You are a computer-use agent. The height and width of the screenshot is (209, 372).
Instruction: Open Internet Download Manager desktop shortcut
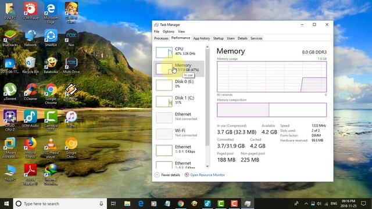(51, 175)
